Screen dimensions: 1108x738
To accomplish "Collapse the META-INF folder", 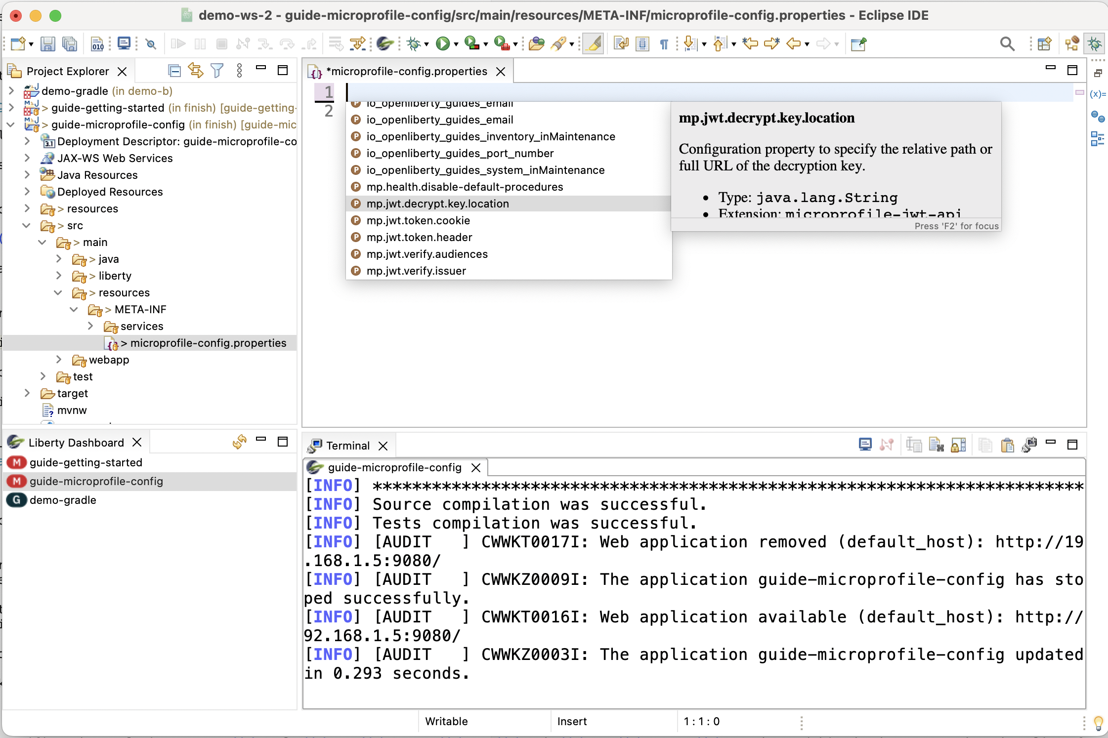I will pos(75,309).
